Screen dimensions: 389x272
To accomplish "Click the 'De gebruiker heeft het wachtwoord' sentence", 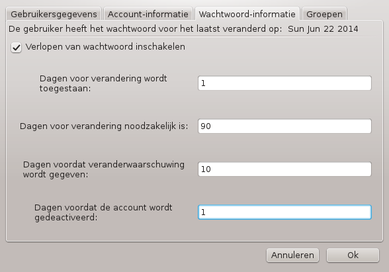I will [146, 29].
